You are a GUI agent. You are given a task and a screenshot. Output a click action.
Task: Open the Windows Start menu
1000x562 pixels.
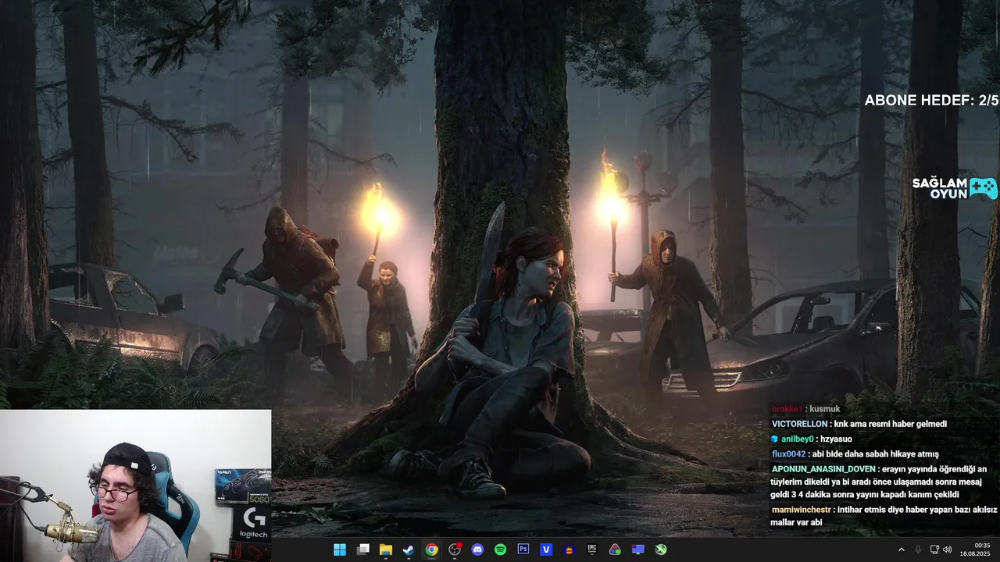pyautogui.click(x=340, y=550)
